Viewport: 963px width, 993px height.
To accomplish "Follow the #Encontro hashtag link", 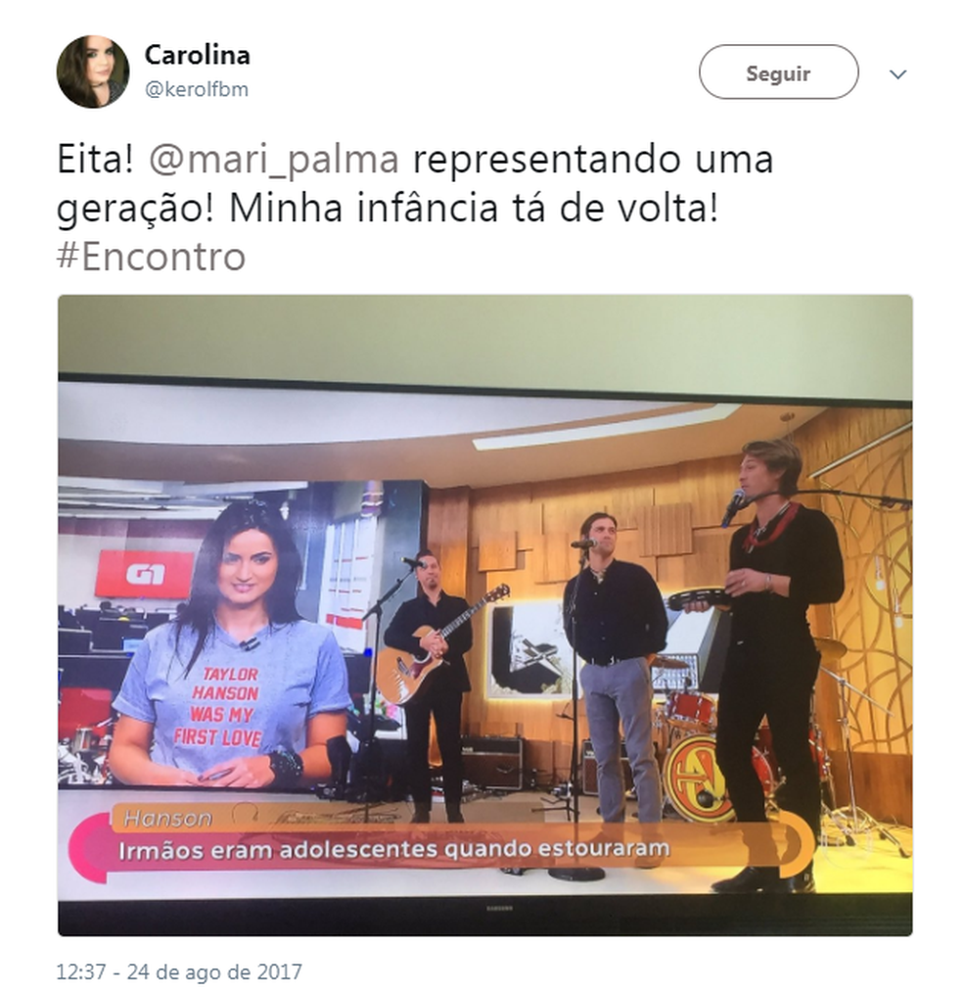I will click(152, 257).
